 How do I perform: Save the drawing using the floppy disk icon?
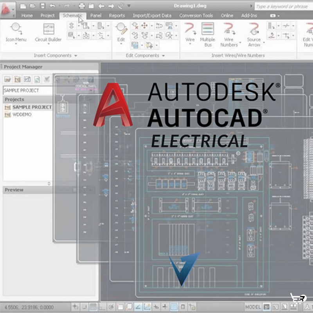43,6
